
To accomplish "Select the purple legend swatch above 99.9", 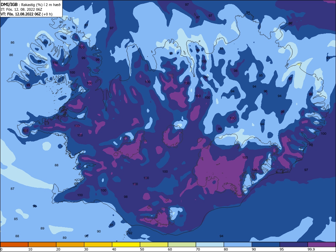I will [322, 245].
